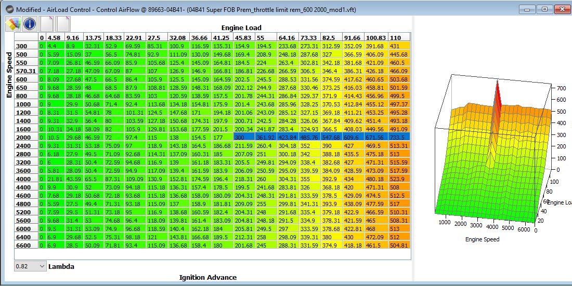Select cell 4.4 in the 300 row
This screenshot has height=286, width=572.
(55, 46)
